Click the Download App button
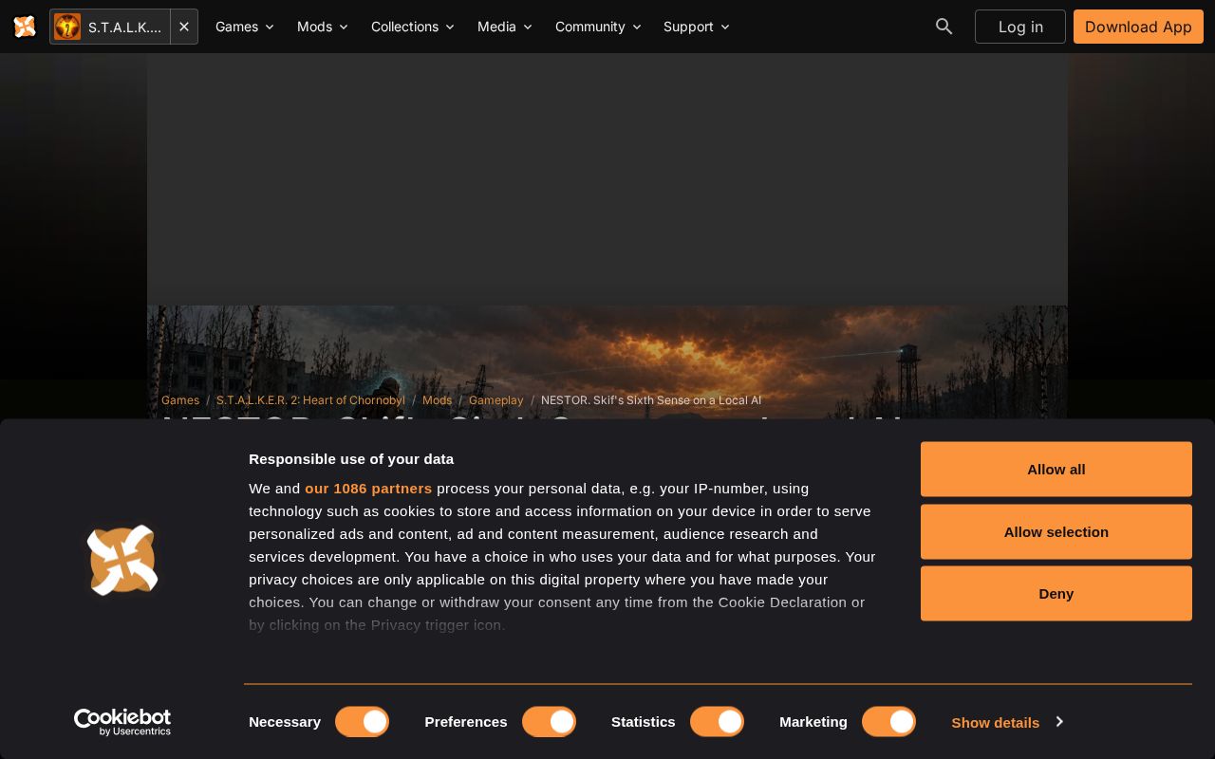1215x759 pixels. pos(1138,27)
